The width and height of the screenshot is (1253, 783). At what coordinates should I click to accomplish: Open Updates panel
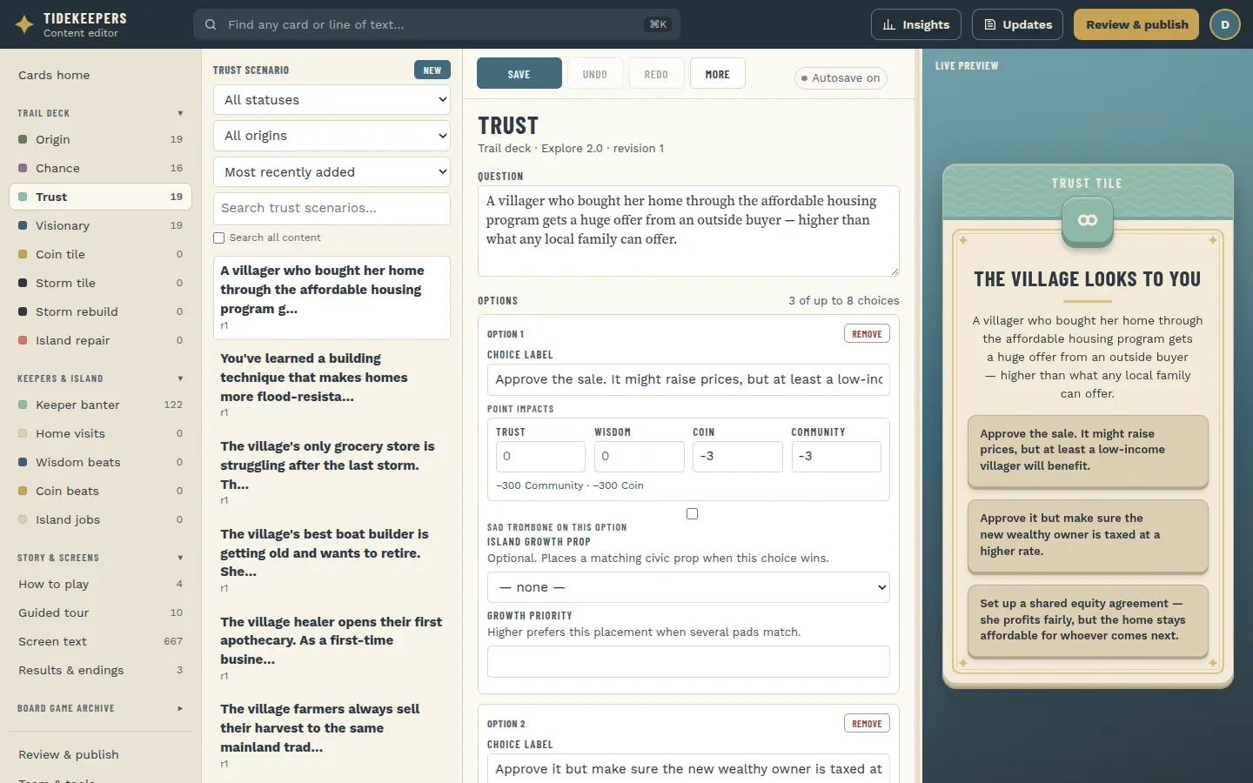pyautogui.click(x=1018, y=24)
